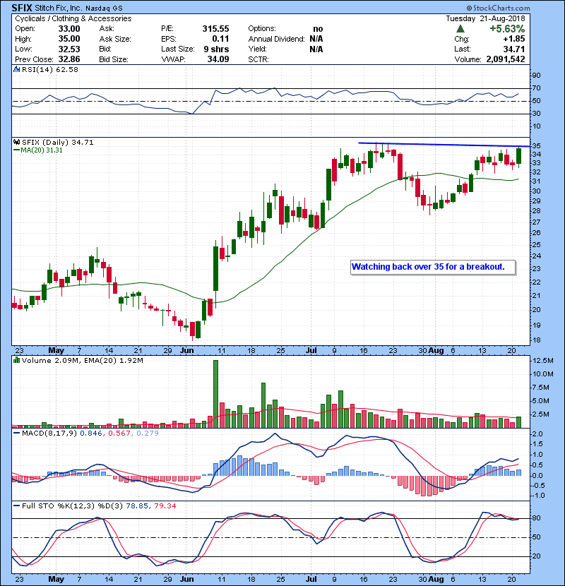Click the last green candlestick on Aug 21
Screen dimensions: 565x586
tap(518, 156)
